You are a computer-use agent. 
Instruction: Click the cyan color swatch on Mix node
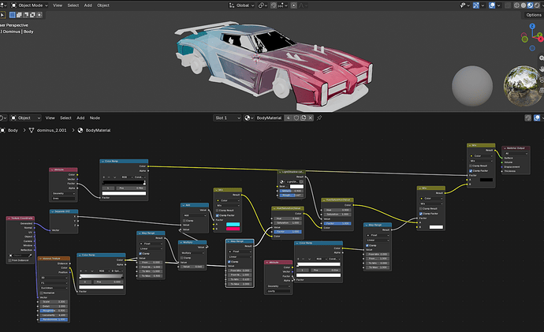pyautogui.click(x=233, y=225)
